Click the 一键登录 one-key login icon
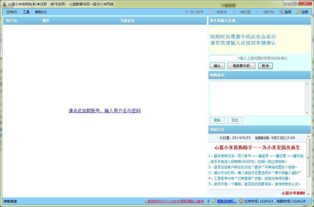The height and width of the screenshot is (207, 314). click(x=210, y=12)
